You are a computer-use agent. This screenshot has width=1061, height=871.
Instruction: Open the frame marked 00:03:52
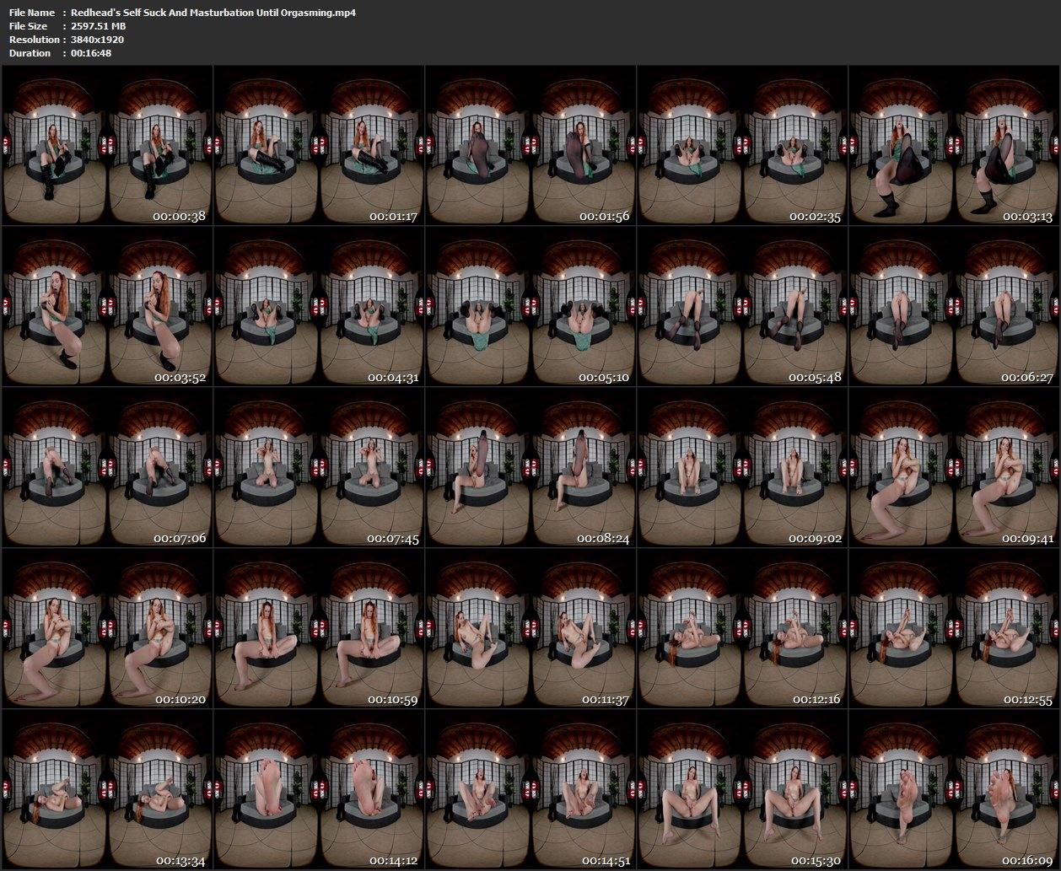click(x=106, y=306)
